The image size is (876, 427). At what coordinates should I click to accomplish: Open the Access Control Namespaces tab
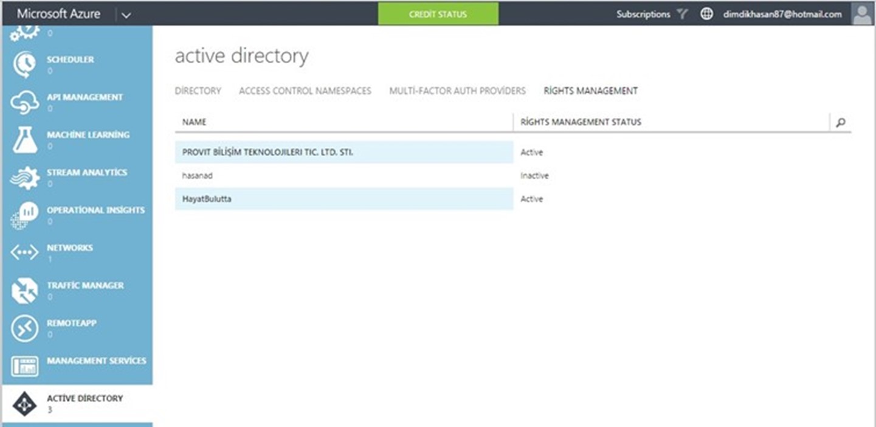coord(305,91)
